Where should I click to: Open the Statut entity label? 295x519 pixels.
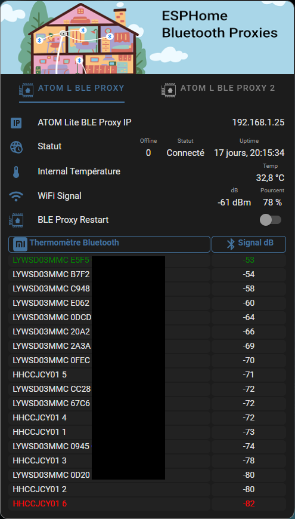(49, 146)
